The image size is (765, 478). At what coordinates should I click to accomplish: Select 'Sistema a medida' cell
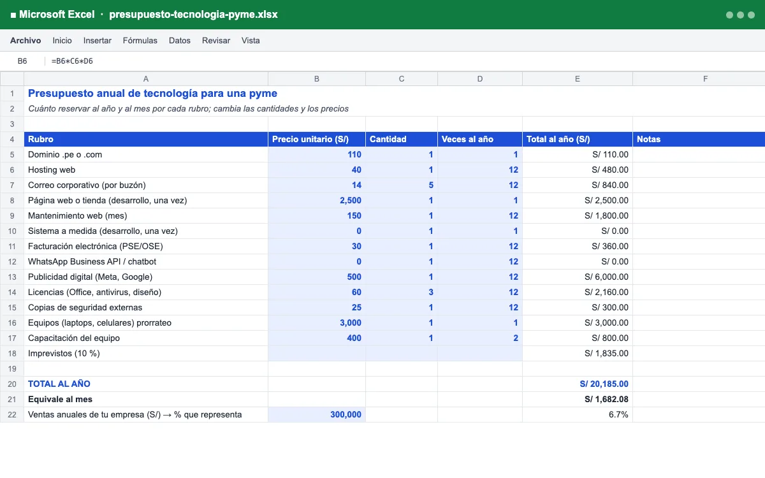[146, 231]
